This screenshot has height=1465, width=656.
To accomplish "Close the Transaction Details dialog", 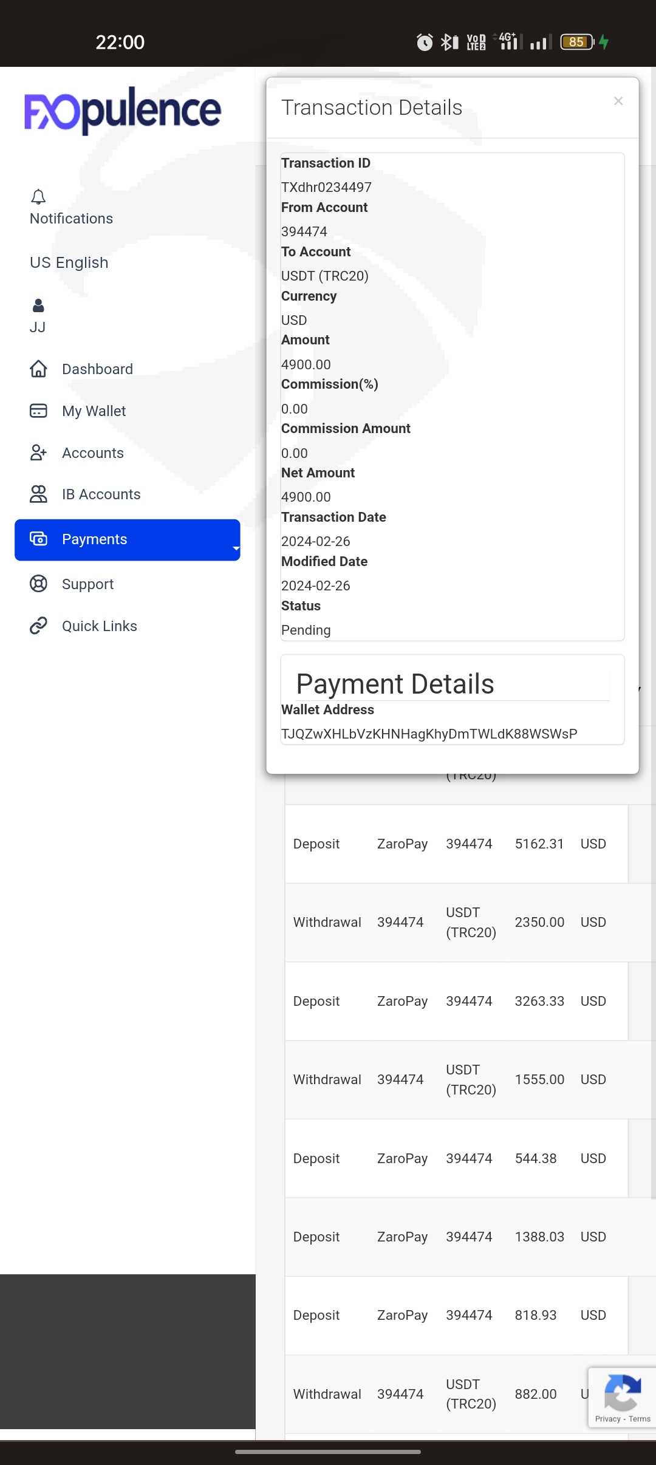I will coord(618,101).
